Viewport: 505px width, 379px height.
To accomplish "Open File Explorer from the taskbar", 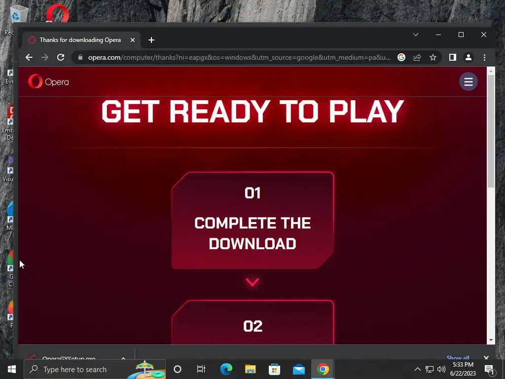I will point(250,369).
